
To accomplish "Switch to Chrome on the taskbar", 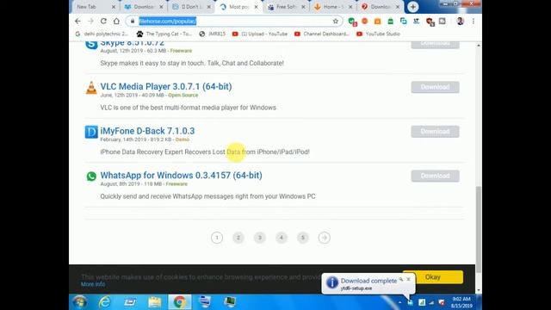I will [x=179, y=302].
